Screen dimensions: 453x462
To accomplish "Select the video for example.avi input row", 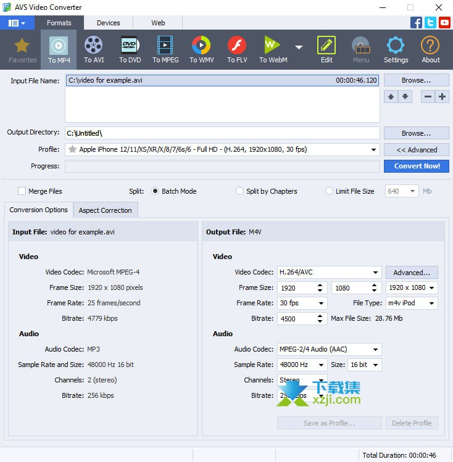I will coord(222,80).
